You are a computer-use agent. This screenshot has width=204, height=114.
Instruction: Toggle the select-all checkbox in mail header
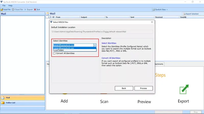(x=47, y=17)
